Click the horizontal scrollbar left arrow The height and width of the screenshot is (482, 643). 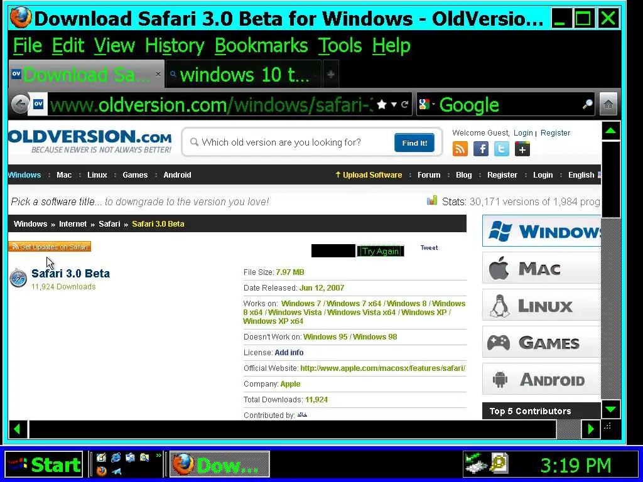pyautogui.click(x=18, y=429)
